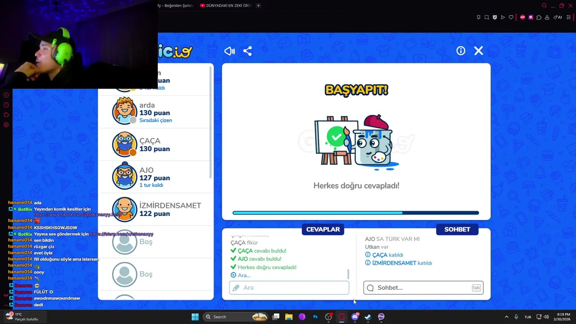Click the '1 tur kaldı' label
The width and height of the screenshot is (576, 324).
pyautogui.click(x=151, y=185)
